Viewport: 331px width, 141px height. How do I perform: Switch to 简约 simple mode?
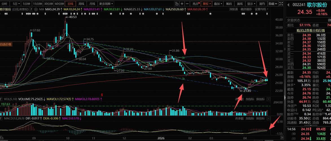coord(262,4)
